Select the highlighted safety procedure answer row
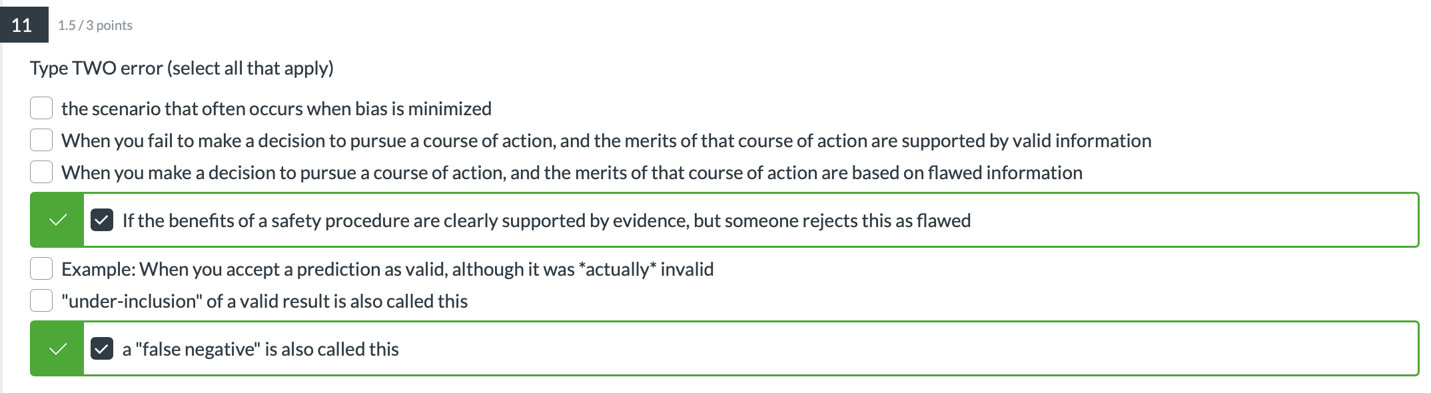This screenshot has height=393, width=1431. [666, 220]
